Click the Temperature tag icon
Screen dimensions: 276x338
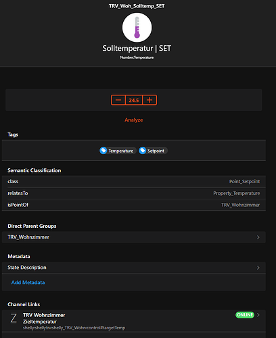click(103, 151)
